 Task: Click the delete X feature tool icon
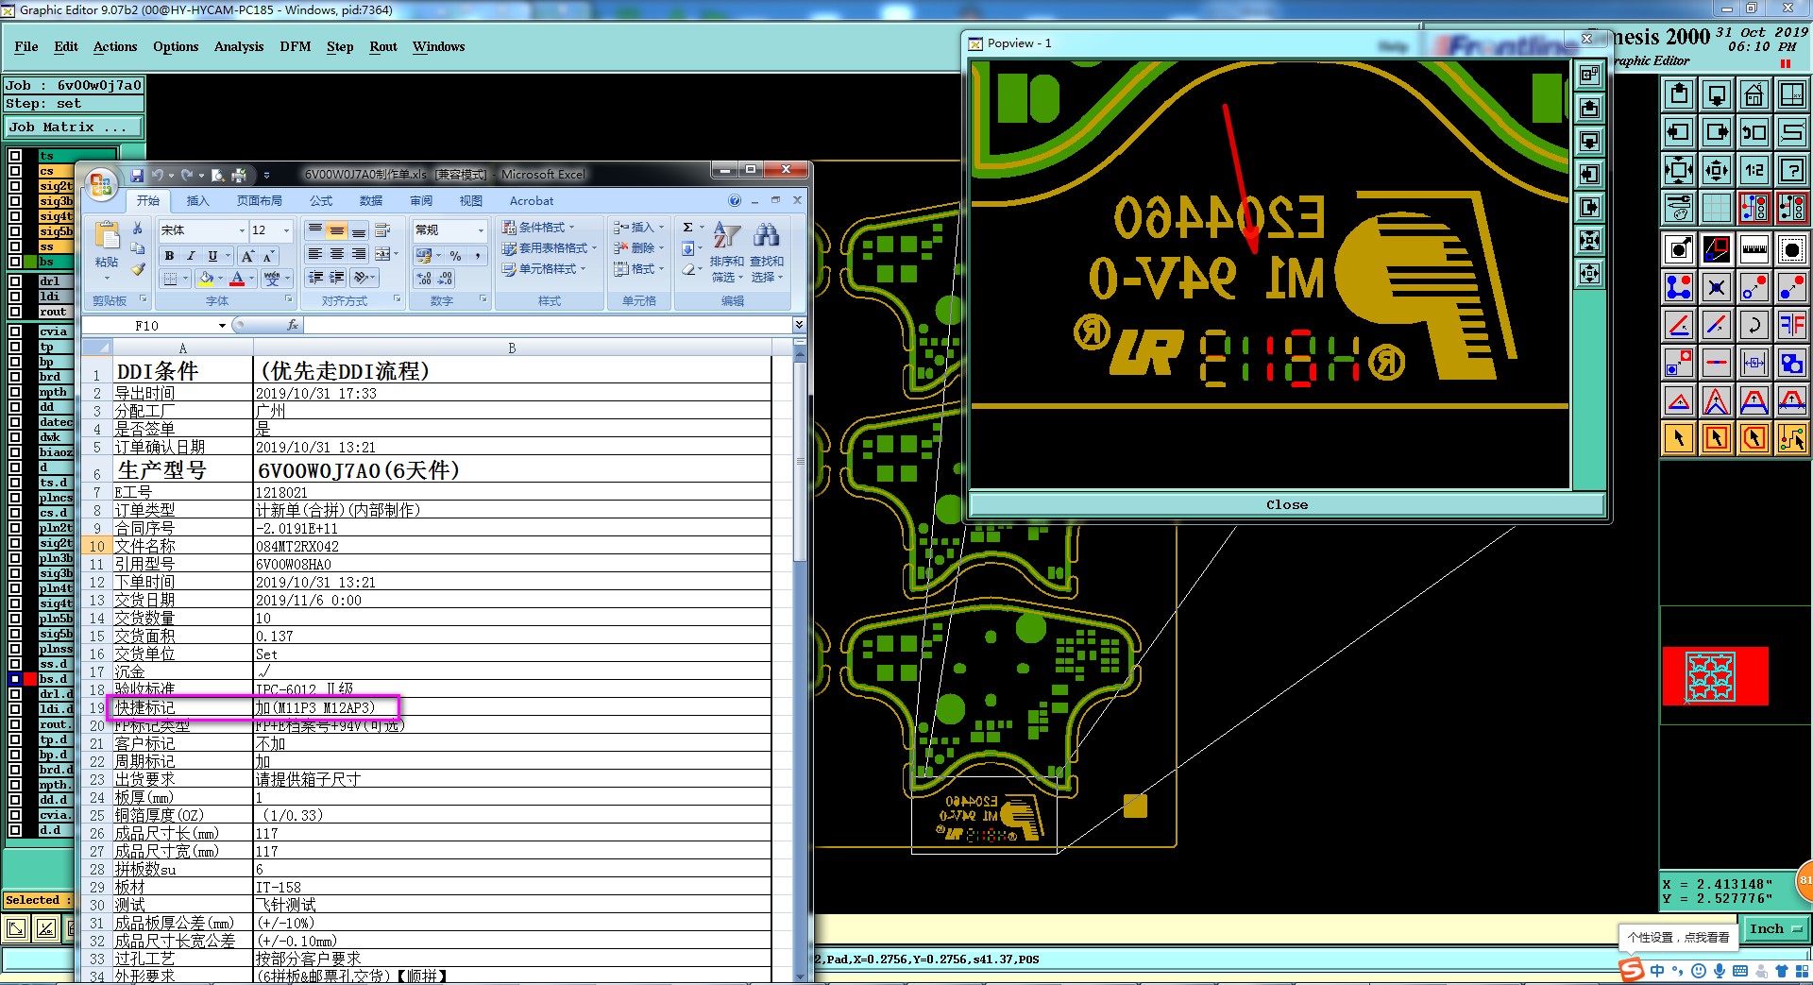pyautogui.click(x=1717, y=287)
